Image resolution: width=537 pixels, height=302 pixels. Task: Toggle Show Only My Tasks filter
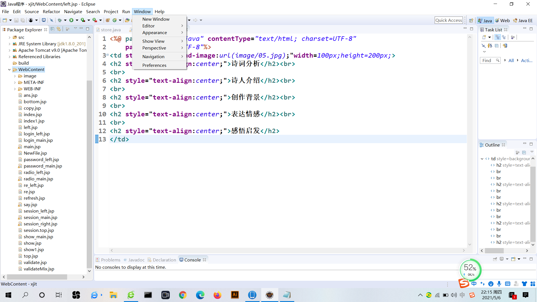[490, 46]
